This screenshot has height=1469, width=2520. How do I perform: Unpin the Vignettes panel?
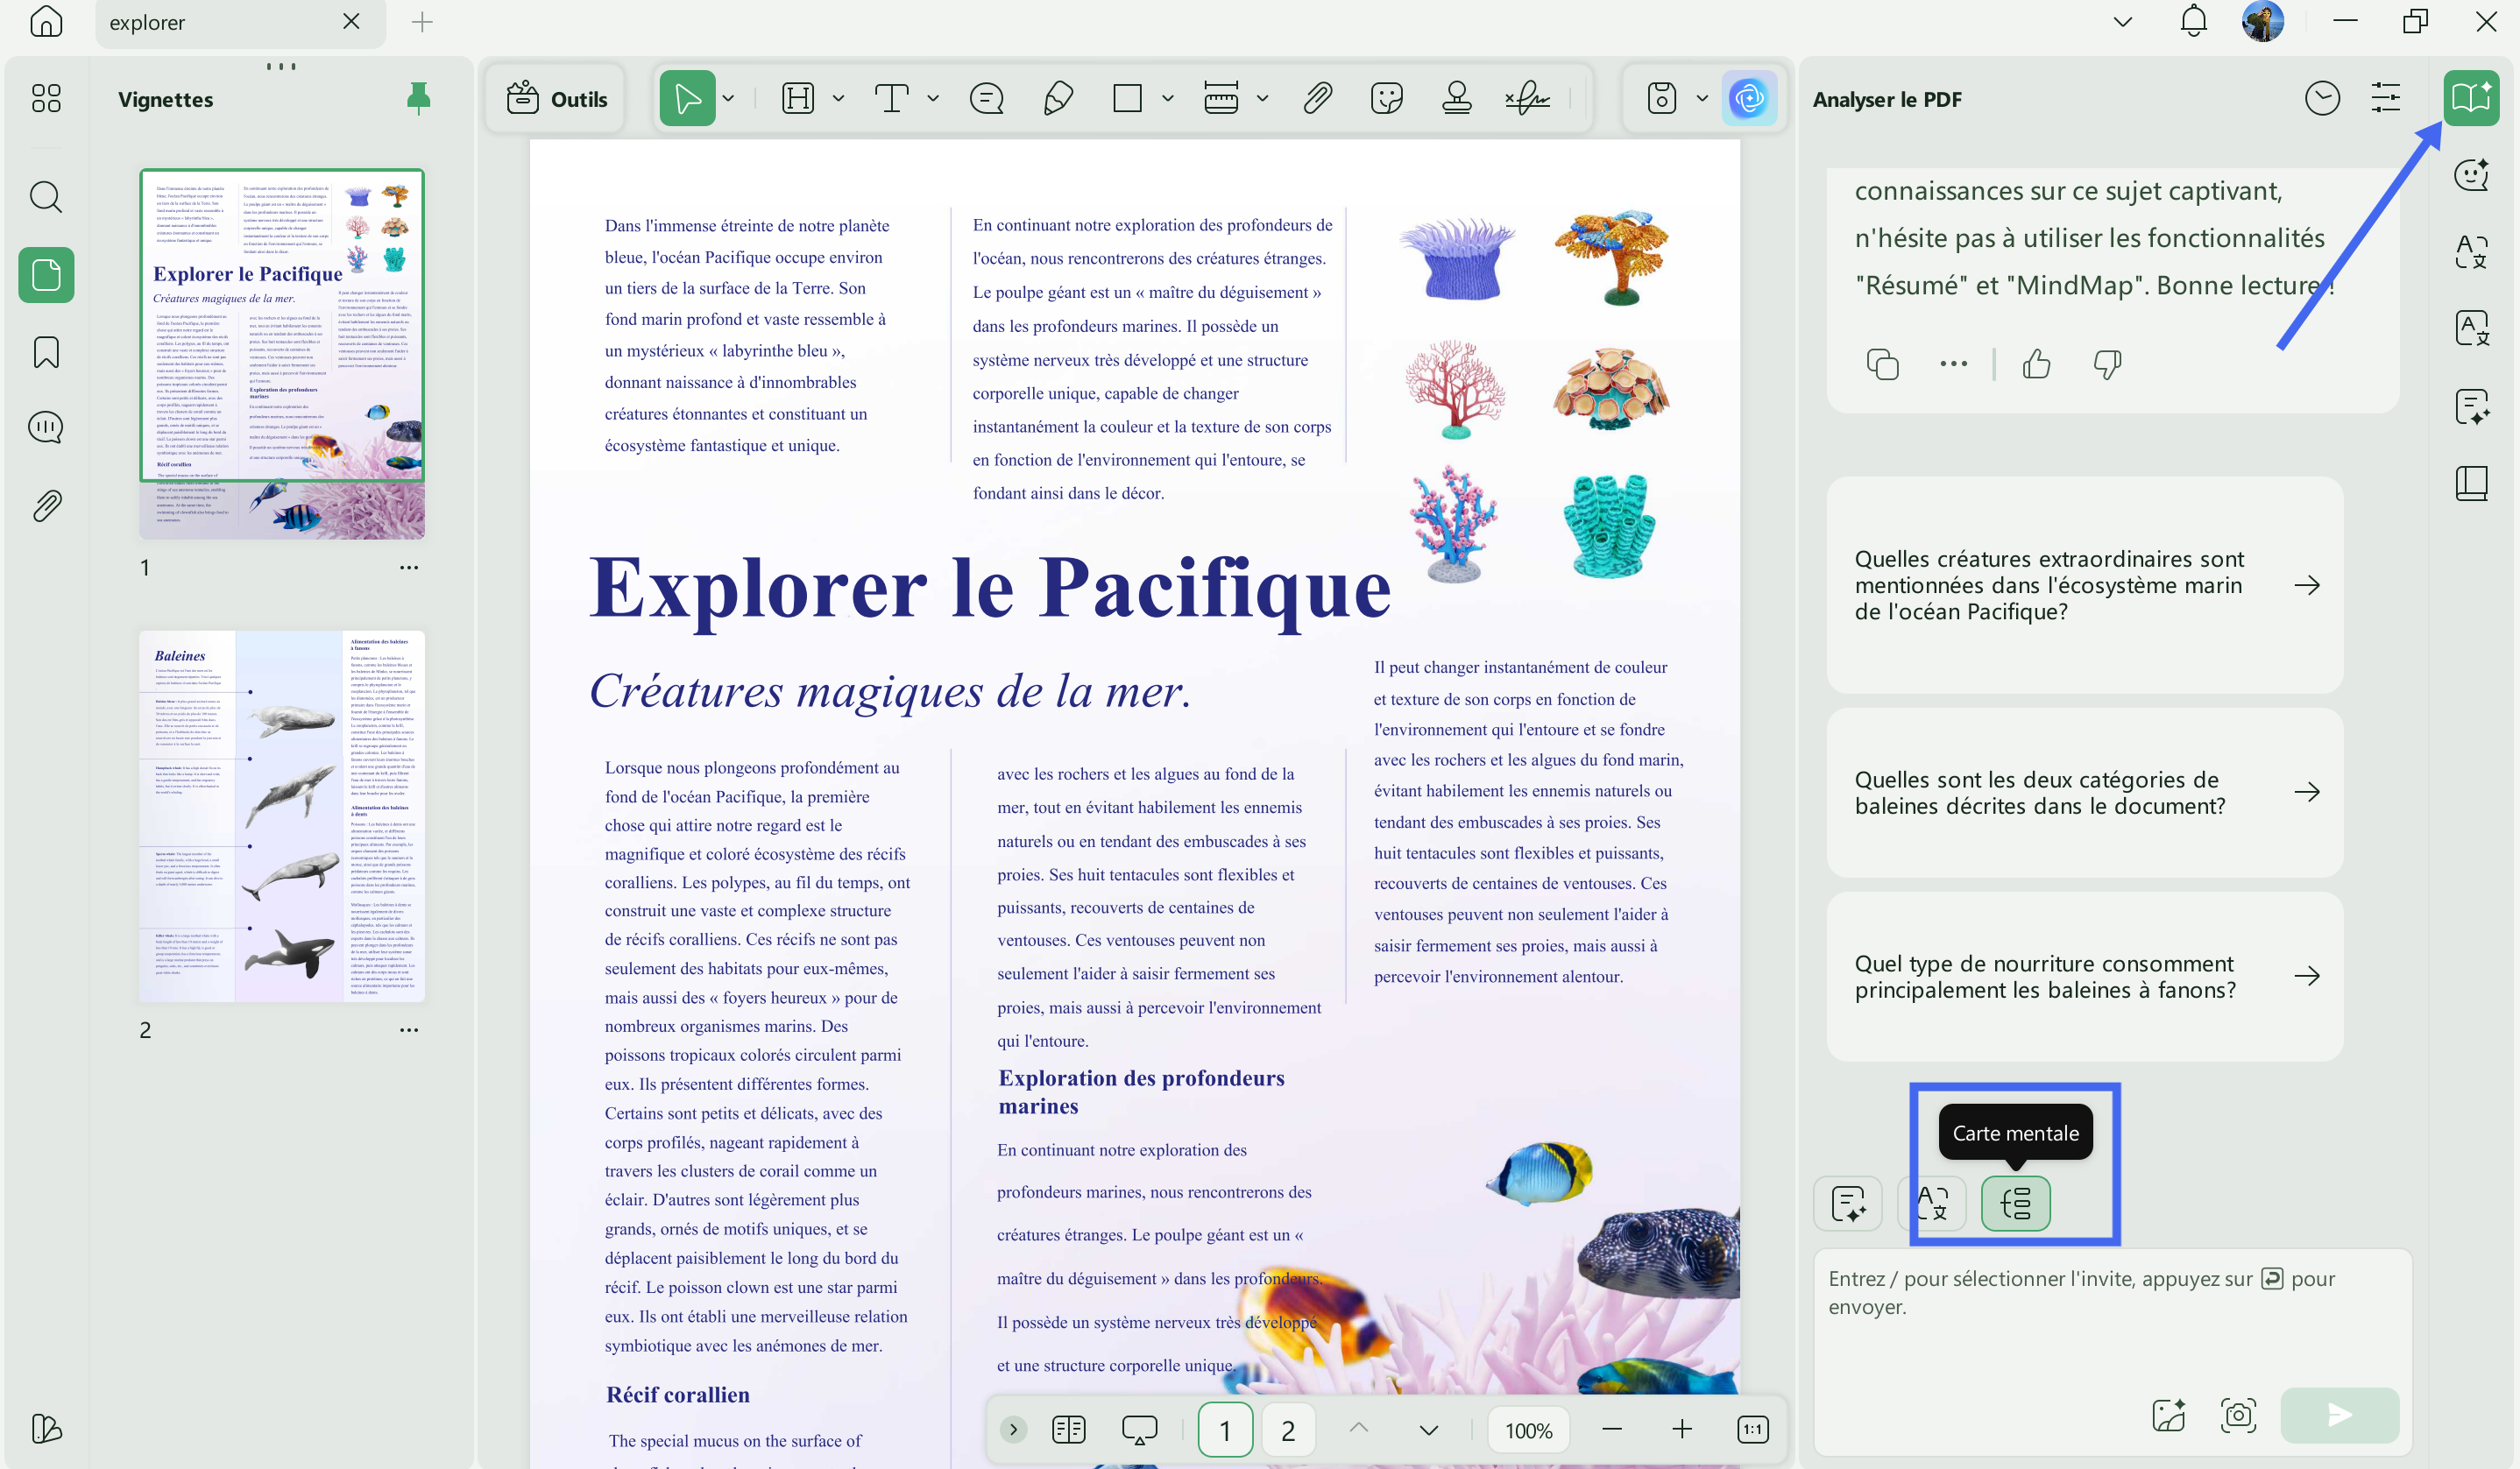coord(418,98)
